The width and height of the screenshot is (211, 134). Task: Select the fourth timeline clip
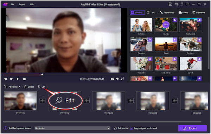click(153, 101)
